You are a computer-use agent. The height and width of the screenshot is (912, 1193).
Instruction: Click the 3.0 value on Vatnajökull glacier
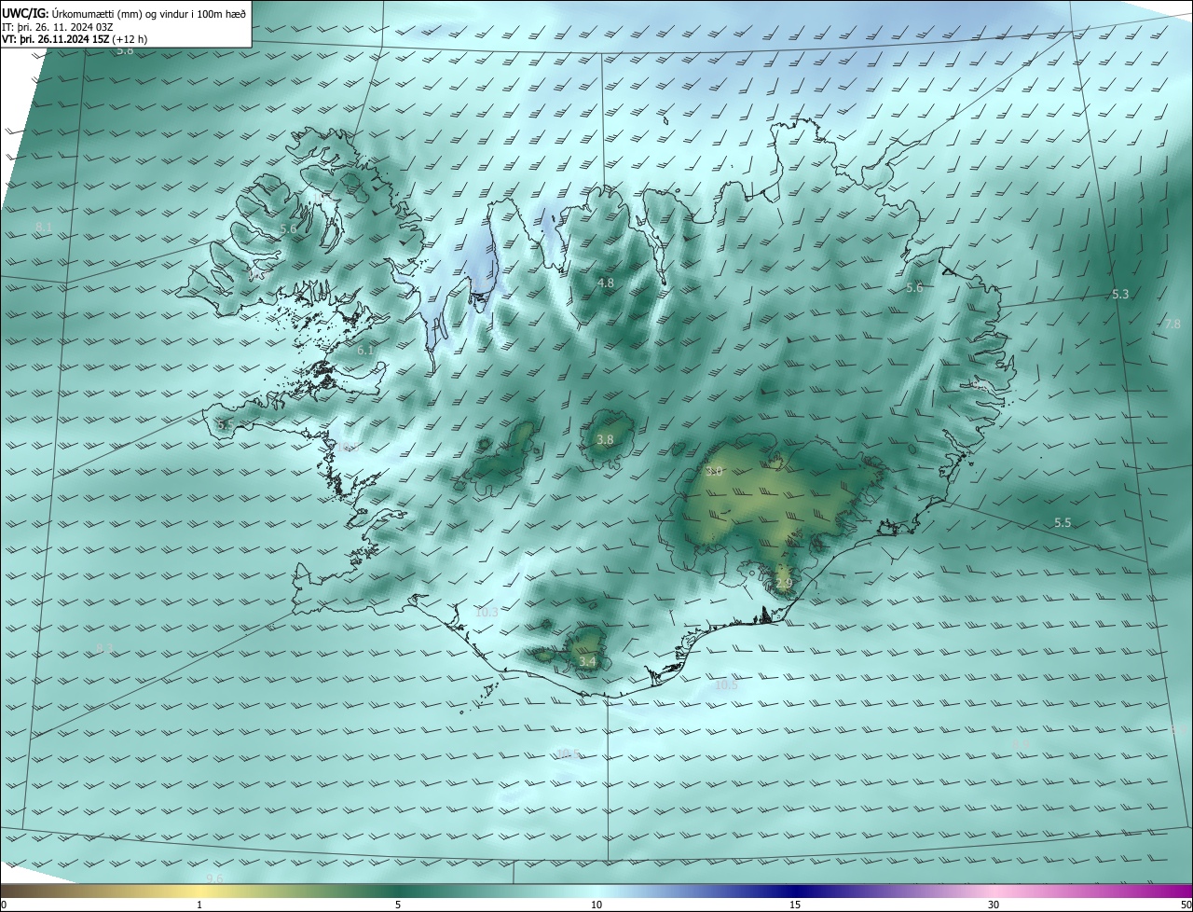tap(714, 471)
